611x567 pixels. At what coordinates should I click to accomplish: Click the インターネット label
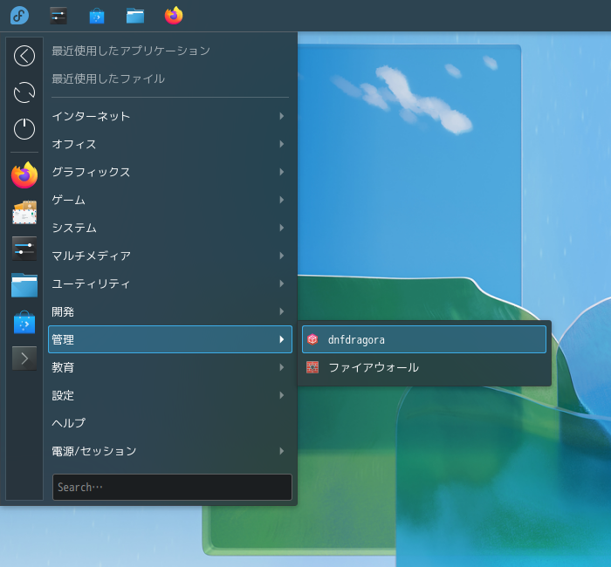pos(91,116)
